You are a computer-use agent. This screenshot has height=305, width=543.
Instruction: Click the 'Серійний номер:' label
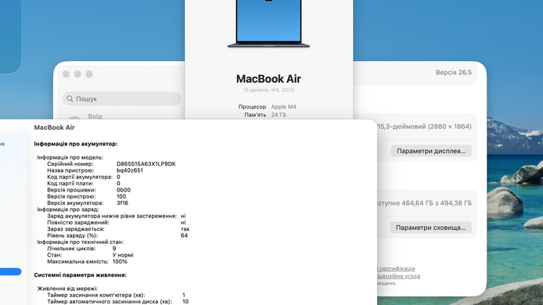pos(70,163)
